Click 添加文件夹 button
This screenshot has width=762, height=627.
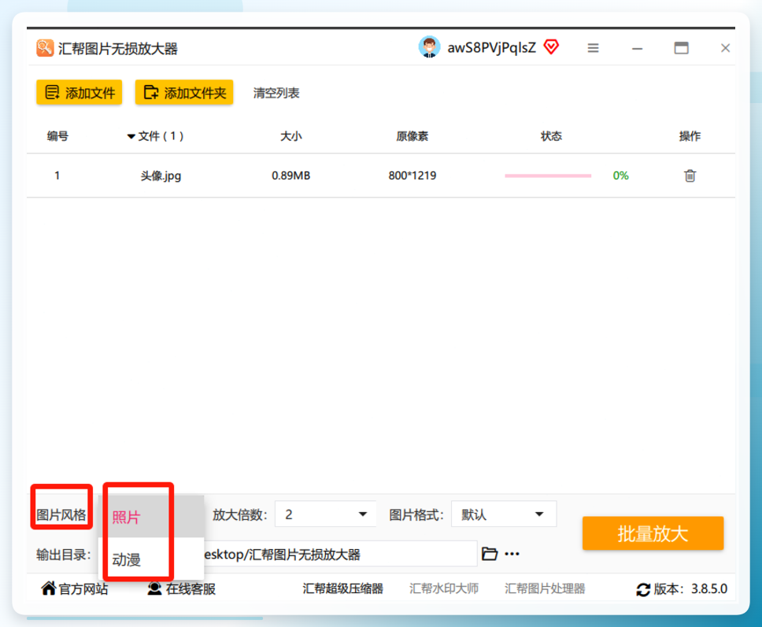coord(184,92)
